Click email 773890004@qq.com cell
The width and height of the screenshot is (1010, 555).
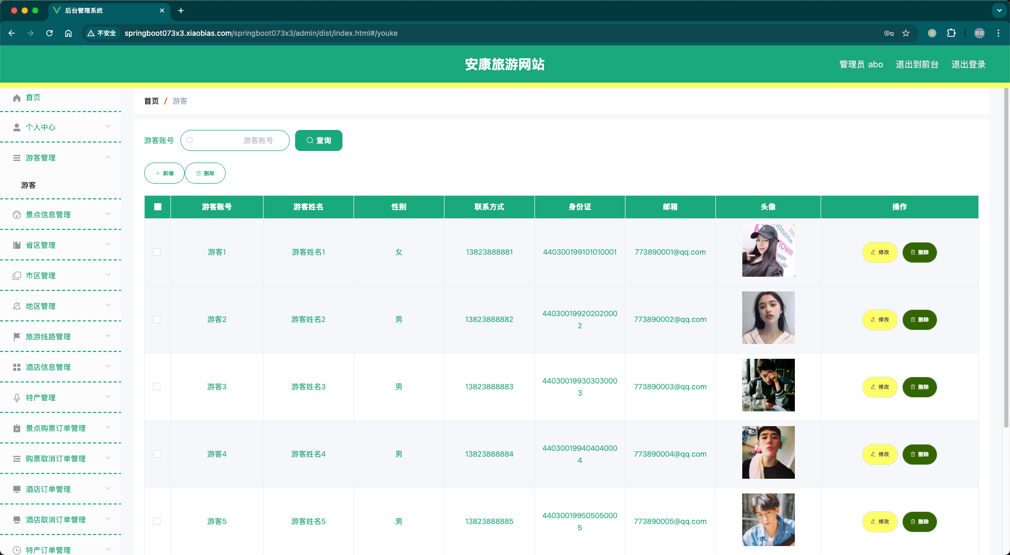tap(670, 454)
